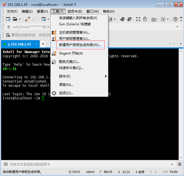Close the 工具(T) menu

pos(58,12)
